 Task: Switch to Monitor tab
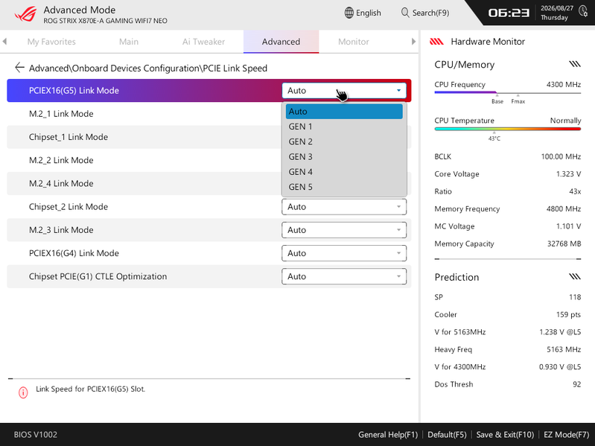pos(354,42)
